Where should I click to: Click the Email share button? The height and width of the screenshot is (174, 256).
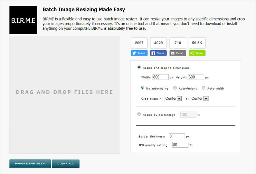click(178, 53)
